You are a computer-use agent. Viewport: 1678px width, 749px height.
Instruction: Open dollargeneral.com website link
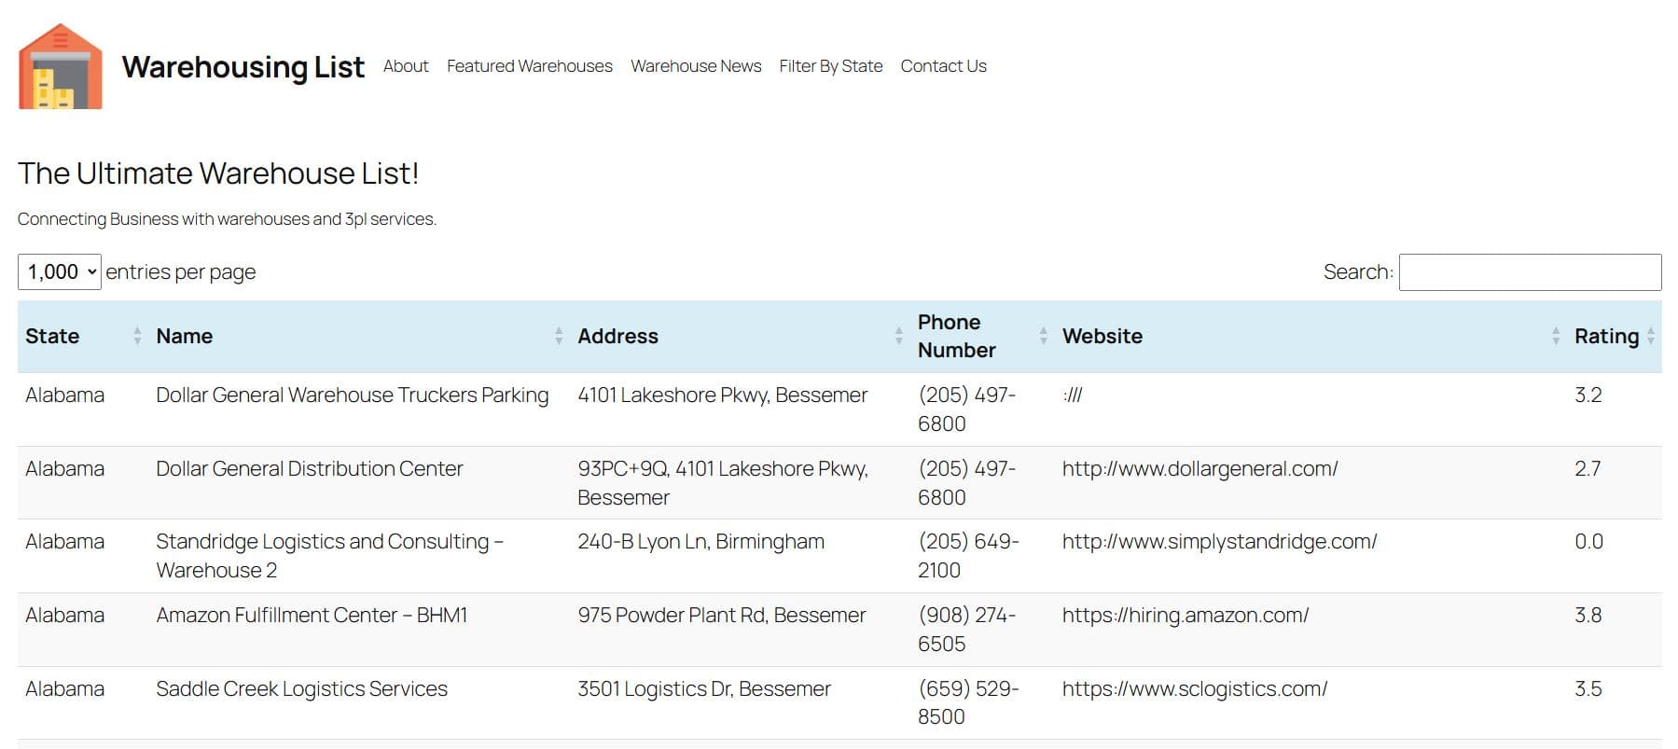click(x=1200, y=469)
